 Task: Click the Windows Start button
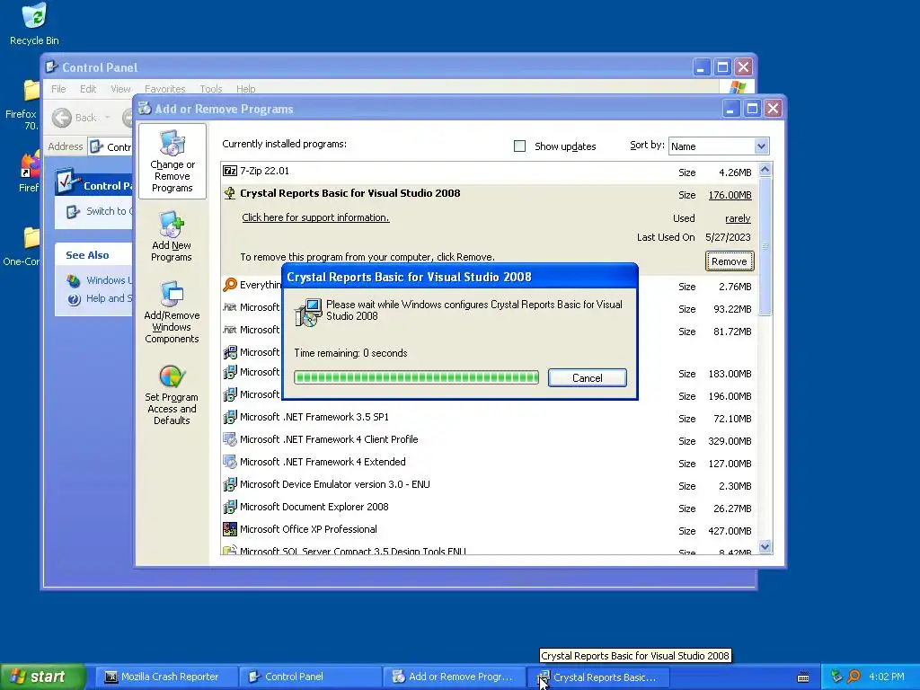[x=43, y=677]
